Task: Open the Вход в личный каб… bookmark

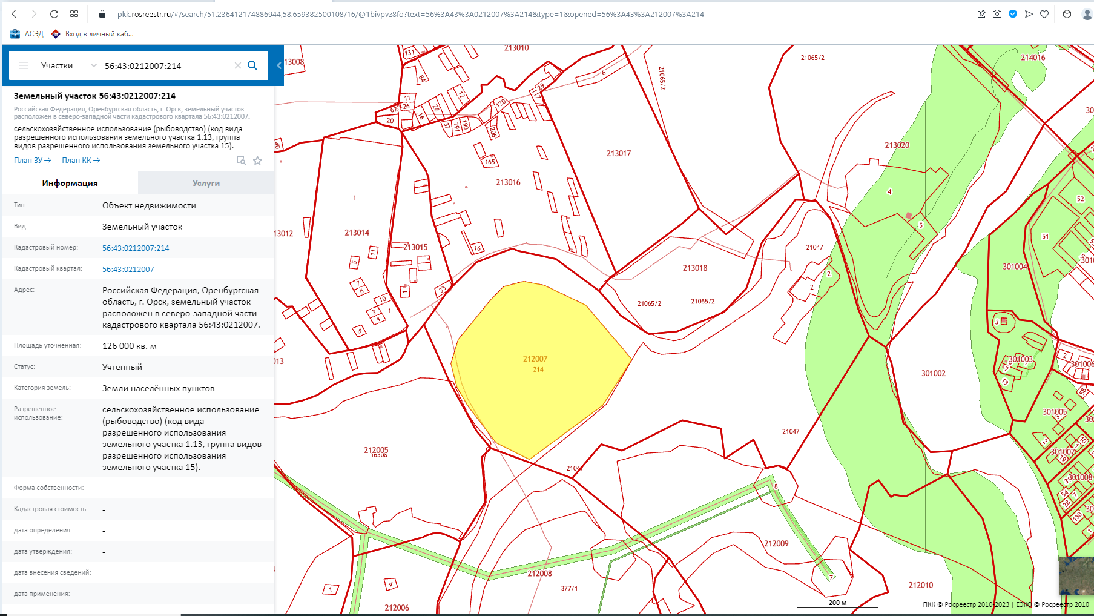Action: 93,34
